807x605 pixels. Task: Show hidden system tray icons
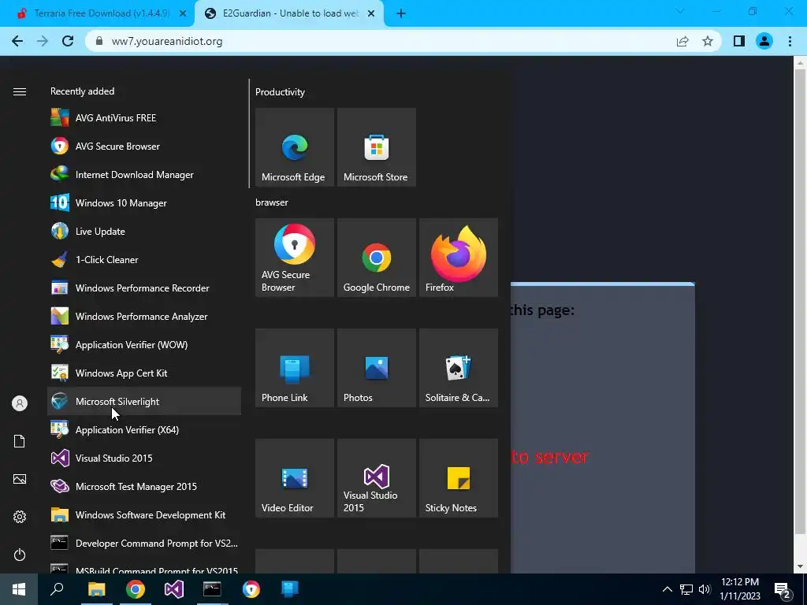[x=667, y=589]
